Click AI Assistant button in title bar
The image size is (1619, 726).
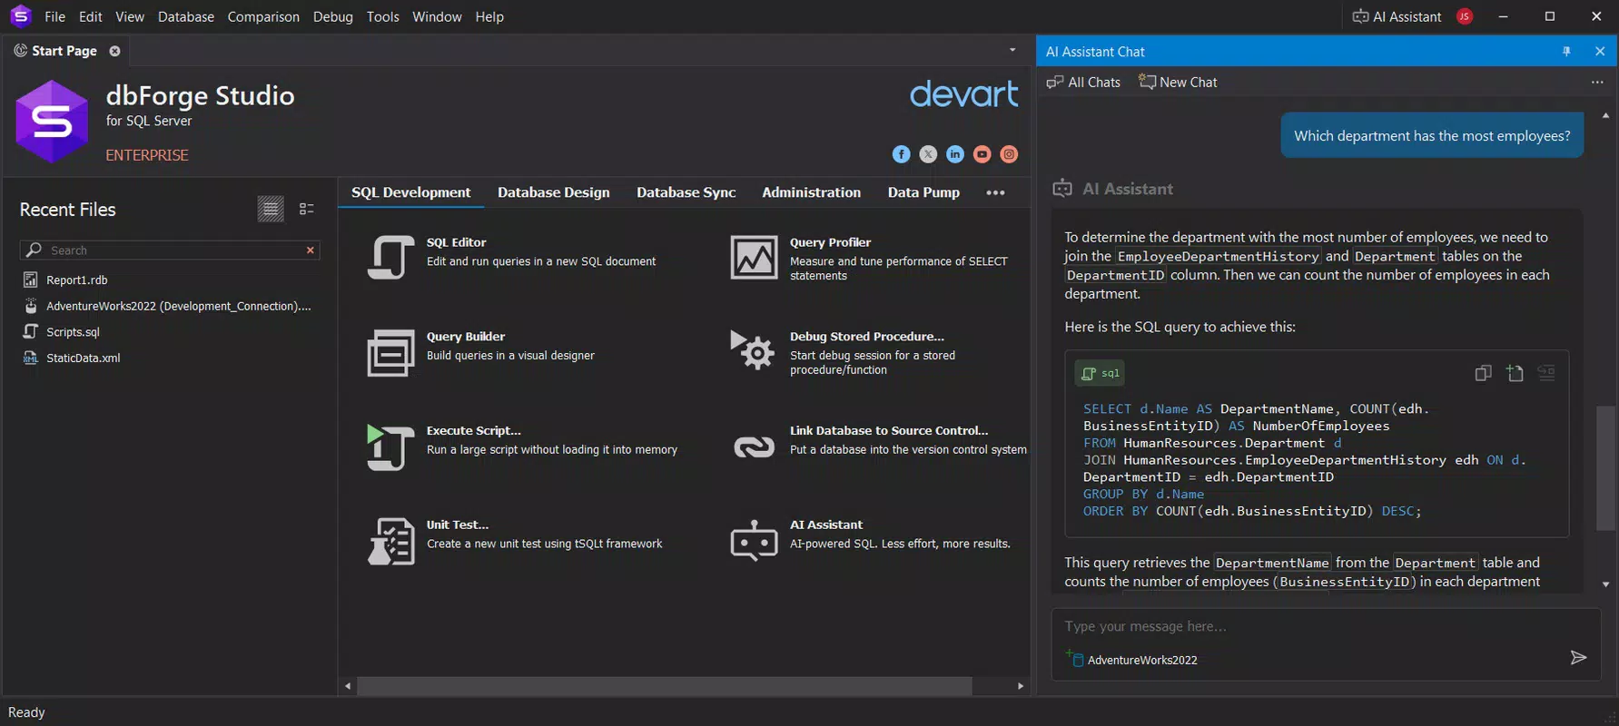pos(1397,16)
